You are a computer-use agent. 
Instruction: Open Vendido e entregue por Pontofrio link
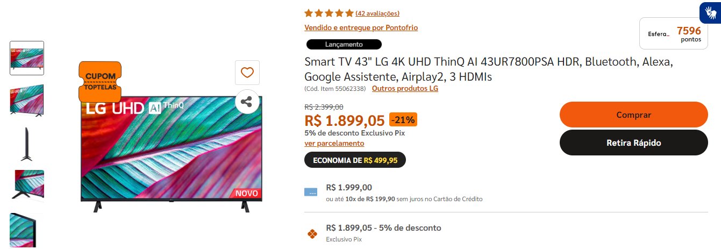pyautogui.click(x=361, y=27)
